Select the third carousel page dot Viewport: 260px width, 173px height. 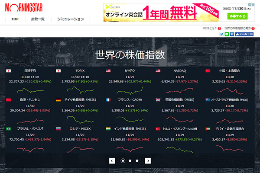tap(137, 161)
